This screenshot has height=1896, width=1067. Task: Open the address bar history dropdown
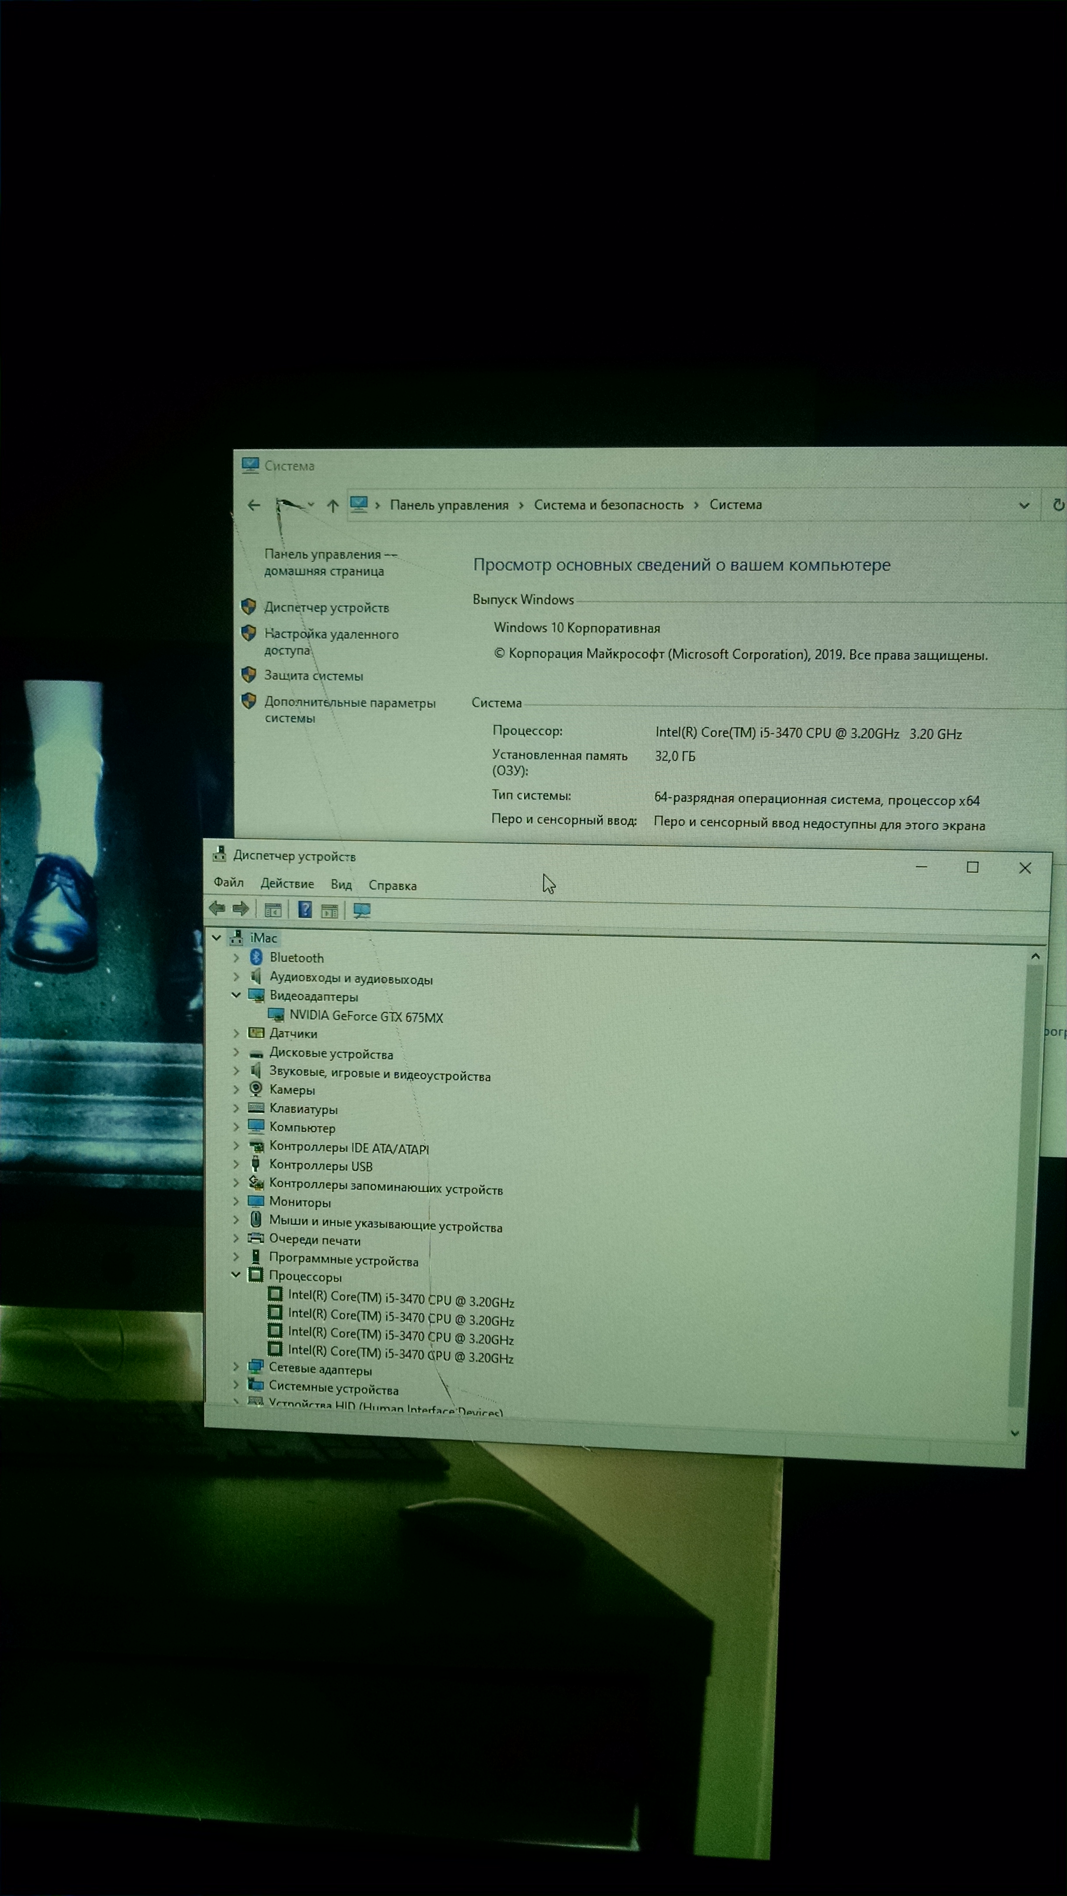point(1024,506)
